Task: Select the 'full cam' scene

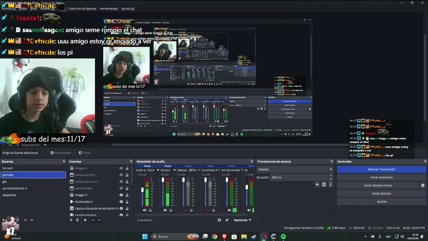Action: [x=33, y=168]
